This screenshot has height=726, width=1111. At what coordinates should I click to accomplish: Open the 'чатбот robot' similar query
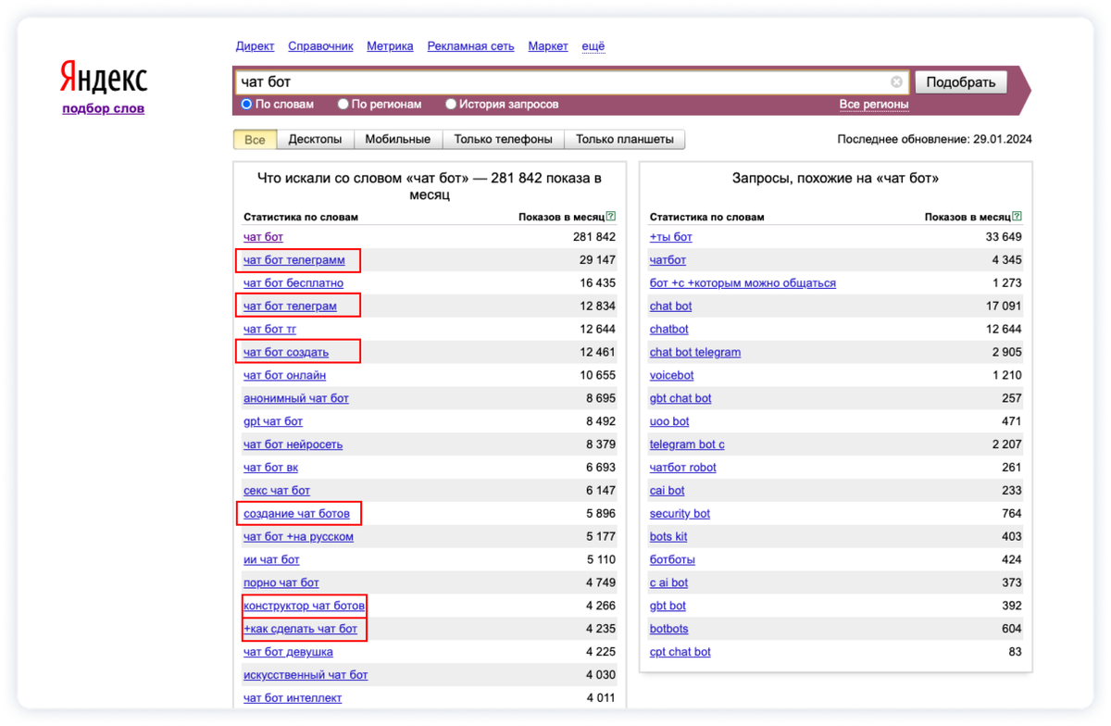[682, 468]
